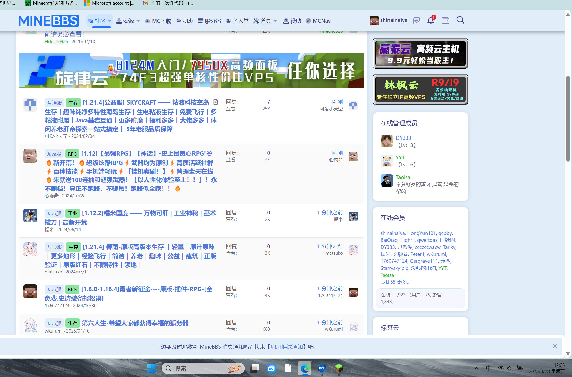Screen dimensions: 572x377
Task: Open the volume tray icon
Action: tap(509, 368)
